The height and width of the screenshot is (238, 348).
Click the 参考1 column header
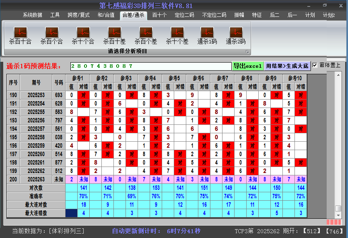[x=78, y=78]
